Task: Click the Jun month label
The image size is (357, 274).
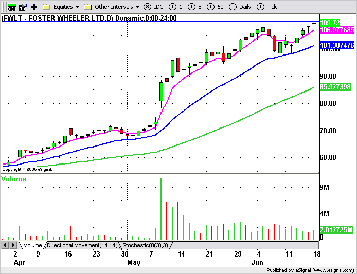Action: (x=257, y=262)
